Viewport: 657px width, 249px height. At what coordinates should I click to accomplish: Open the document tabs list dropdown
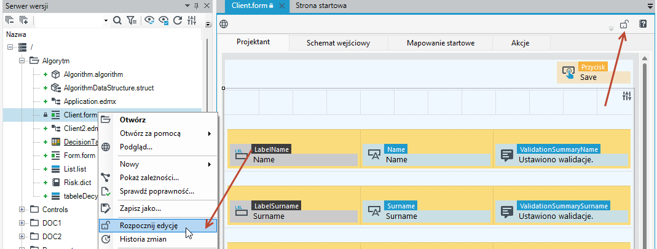coord(650,6)
